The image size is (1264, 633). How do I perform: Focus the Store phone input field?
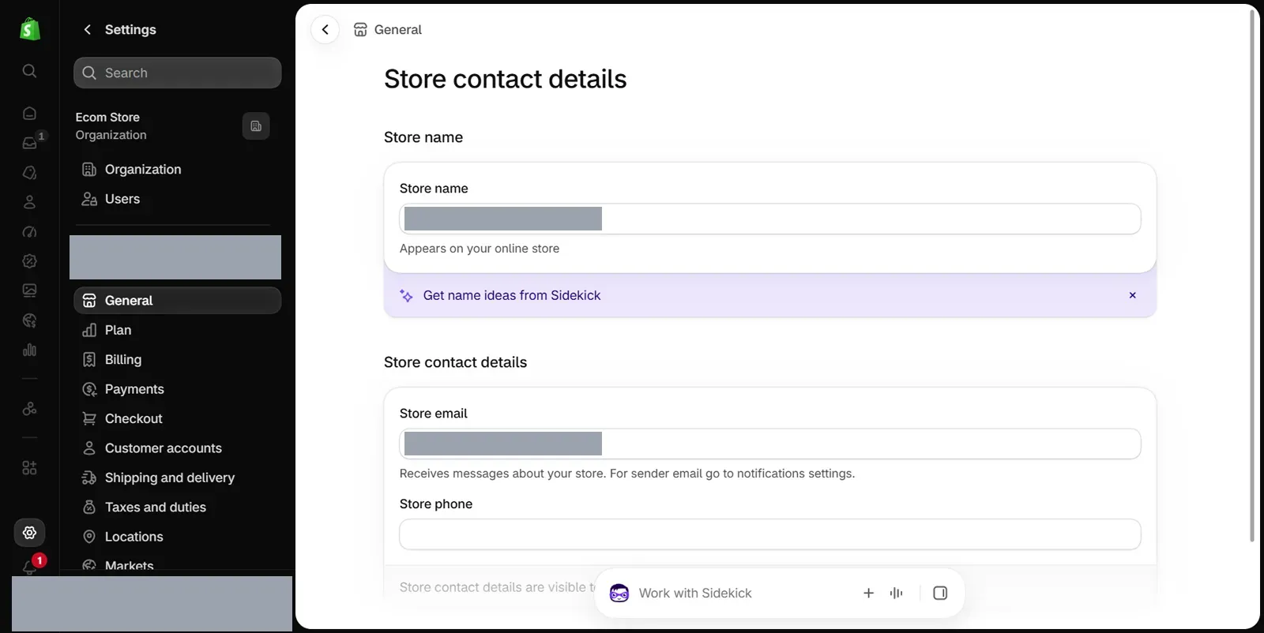[x=770, y=534]
